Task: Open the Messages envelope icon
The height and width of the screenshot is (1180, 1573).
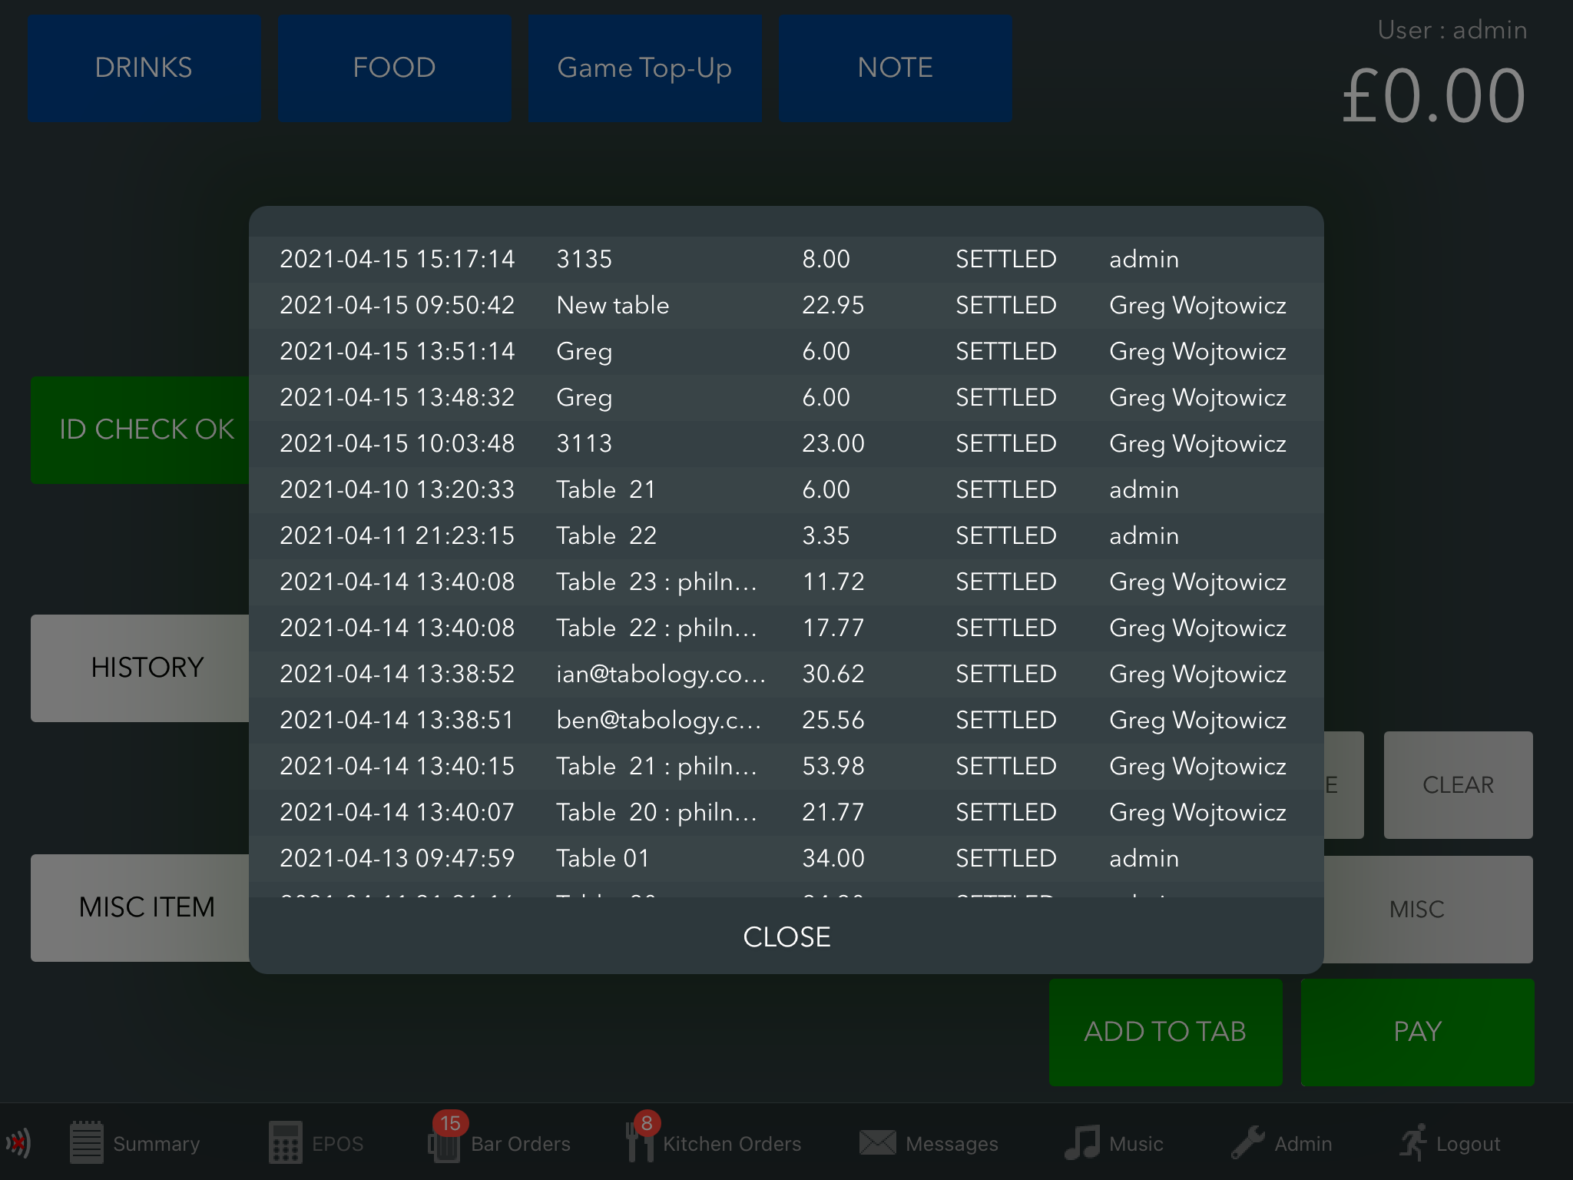Action: point(877,1143)
